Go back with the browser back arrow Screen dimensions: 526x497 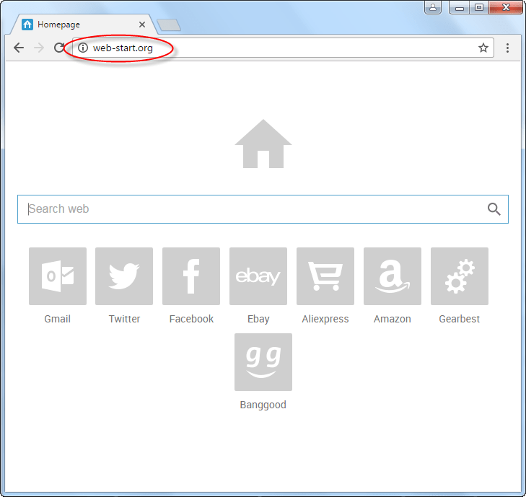point(19,48)
